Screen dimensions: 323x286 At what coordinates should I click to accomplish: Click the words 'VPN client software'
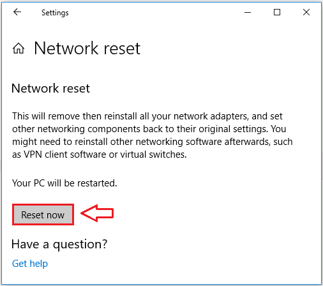(64, 154)
